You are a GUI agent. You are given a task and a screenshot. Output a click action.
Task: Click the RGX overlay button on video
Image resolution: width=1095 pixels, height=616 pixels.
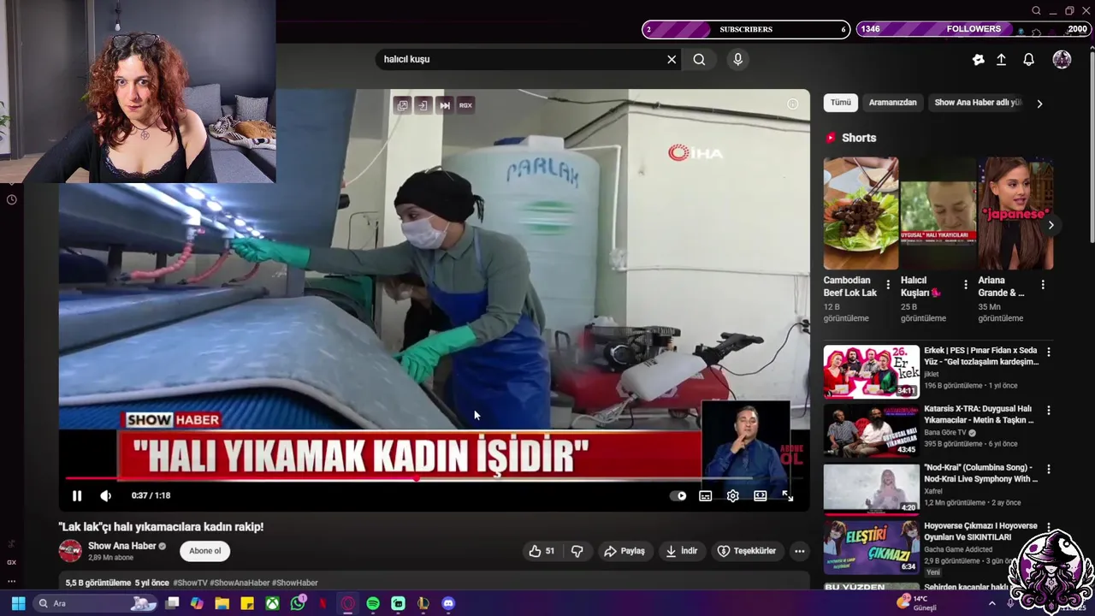[465, 105]
